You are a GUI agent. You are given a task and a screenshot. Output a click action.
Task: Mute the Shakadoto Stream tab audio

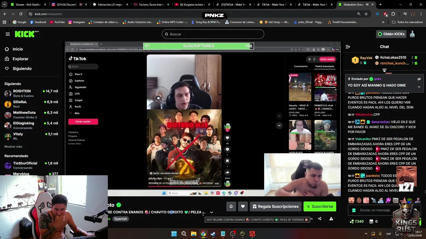point(367,5)
